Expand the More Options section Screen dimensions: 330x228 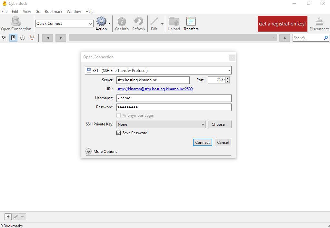(88, 152)
